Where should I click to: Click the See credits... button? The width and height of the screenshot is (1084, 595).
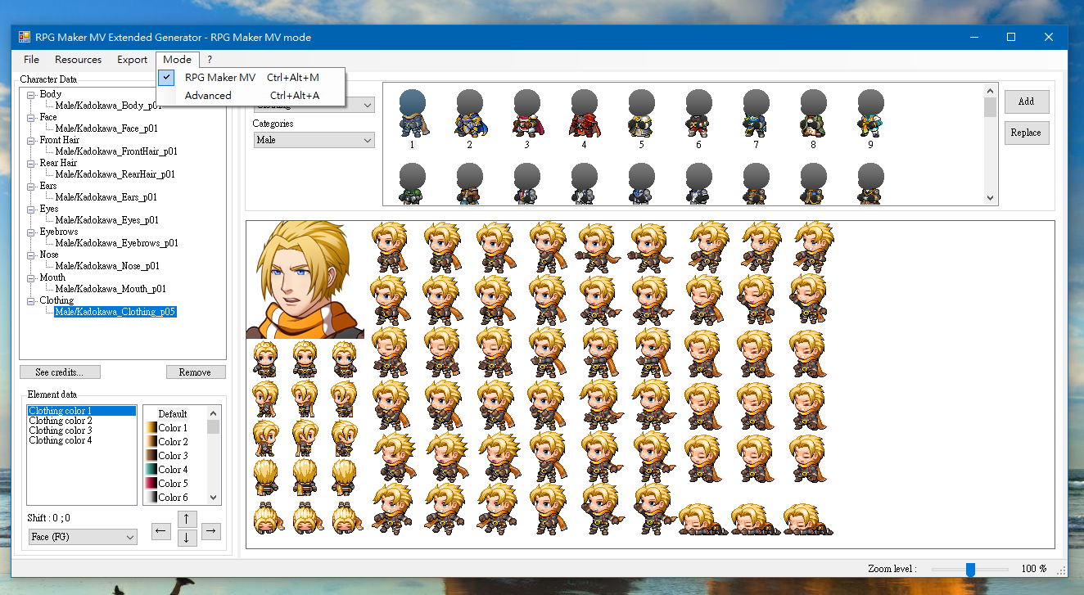(60, 372)
